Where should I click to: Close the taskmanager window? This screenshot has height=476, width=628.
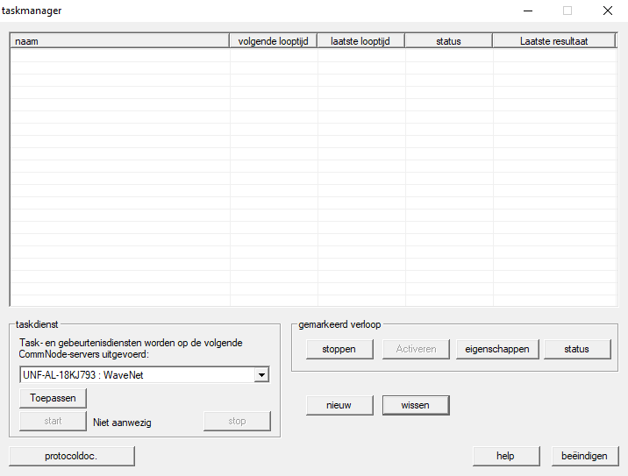pyautogui.click(x=607, y=11)
